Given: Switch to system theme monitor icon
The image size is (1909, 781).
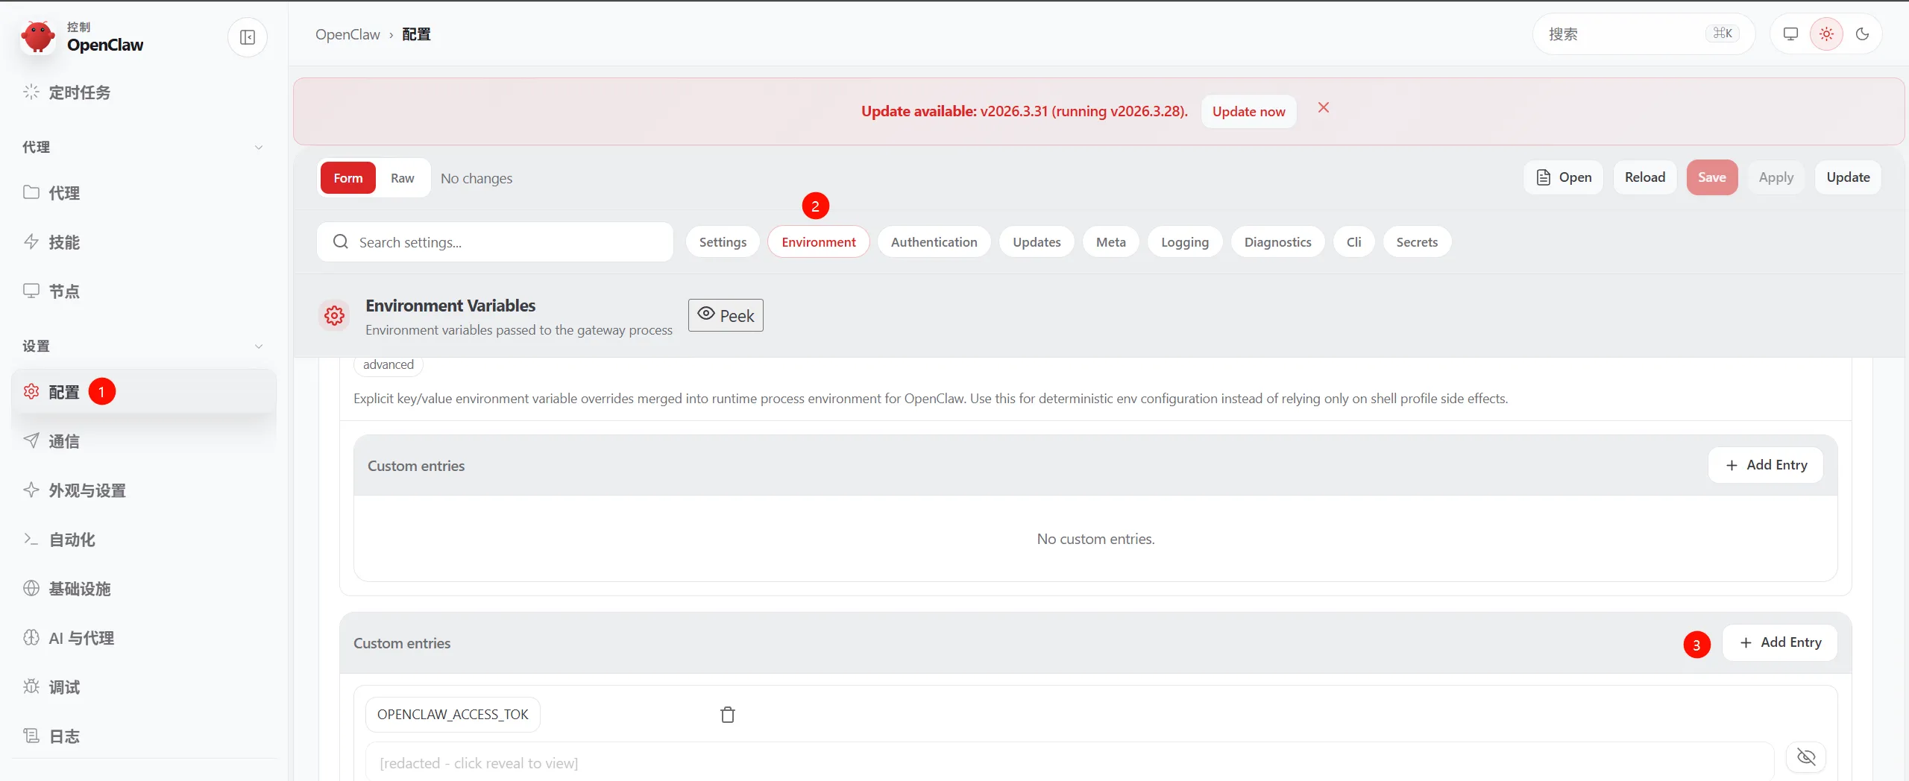Looking at the screenshot, I should pos(1790,34).
